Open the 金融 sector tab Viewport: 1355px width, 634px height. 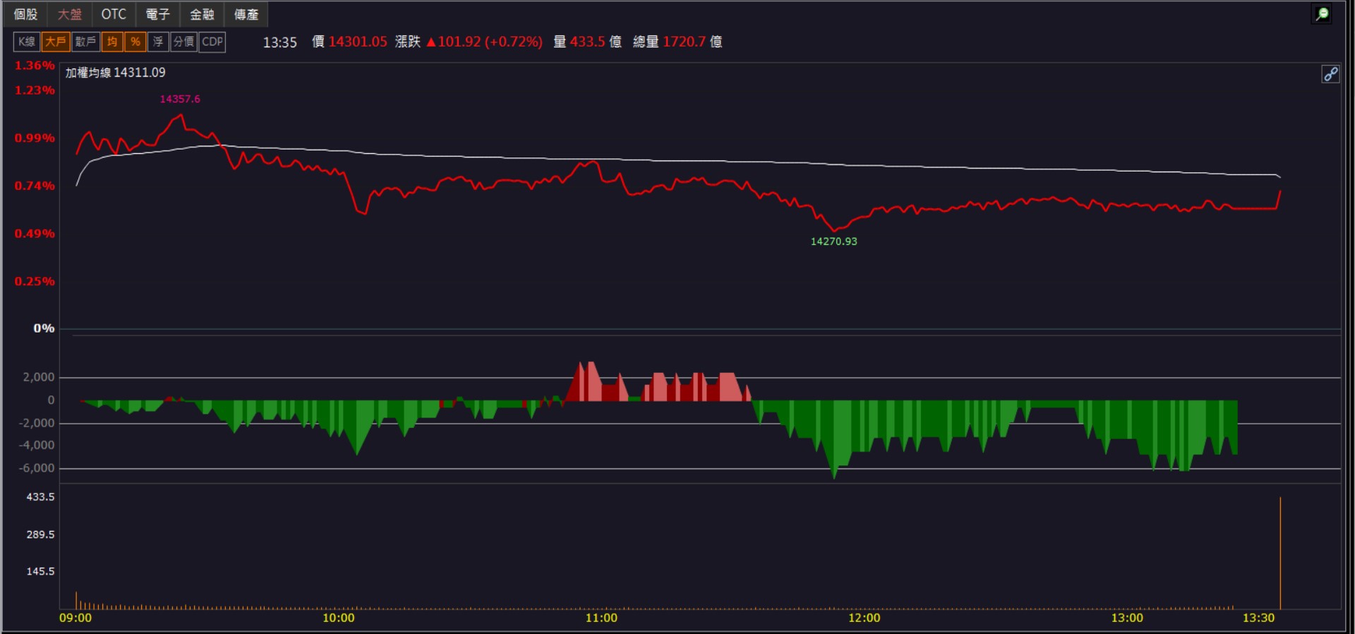pos(202,14)
